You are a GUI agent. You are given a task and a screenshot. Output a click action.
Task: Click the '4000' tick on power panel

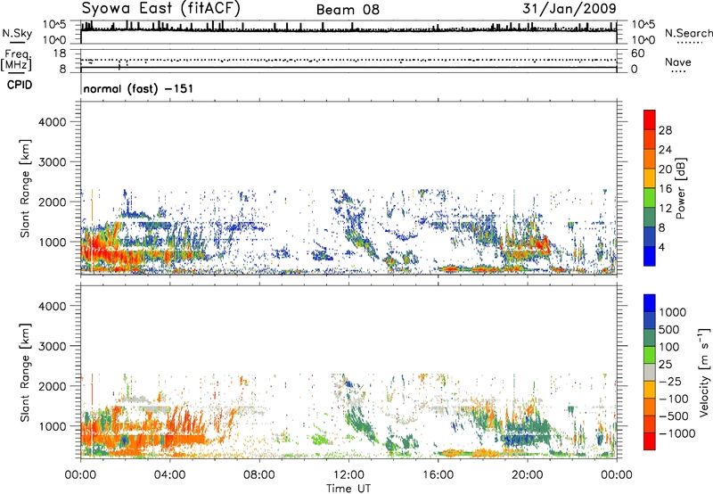(x=53, y=122)
